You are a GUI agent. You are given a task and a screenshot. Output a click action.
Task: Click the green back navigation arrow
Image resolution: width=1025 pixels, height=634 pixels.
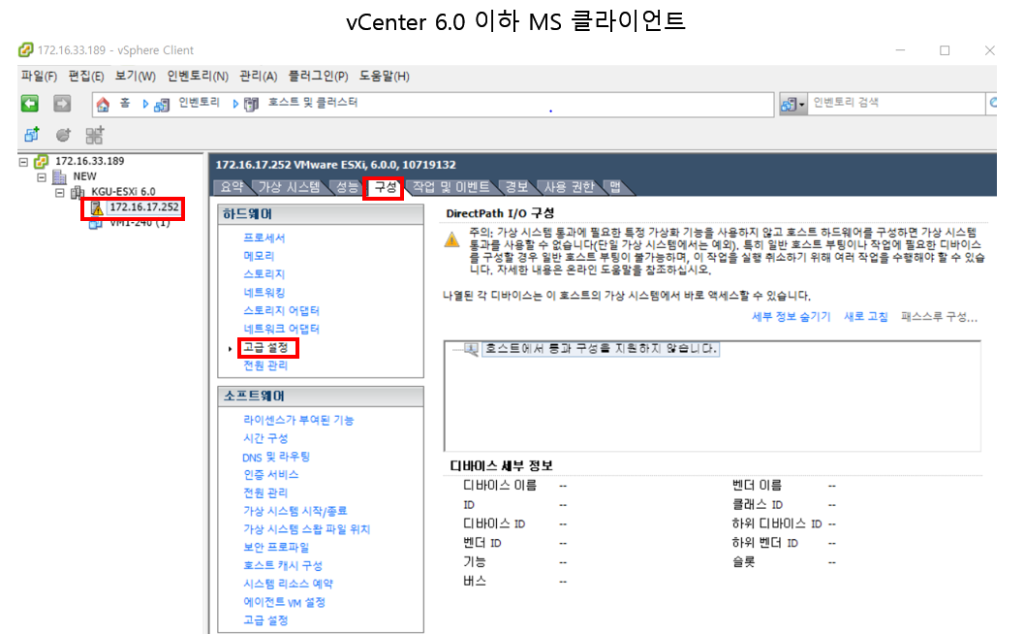(29, 104)
